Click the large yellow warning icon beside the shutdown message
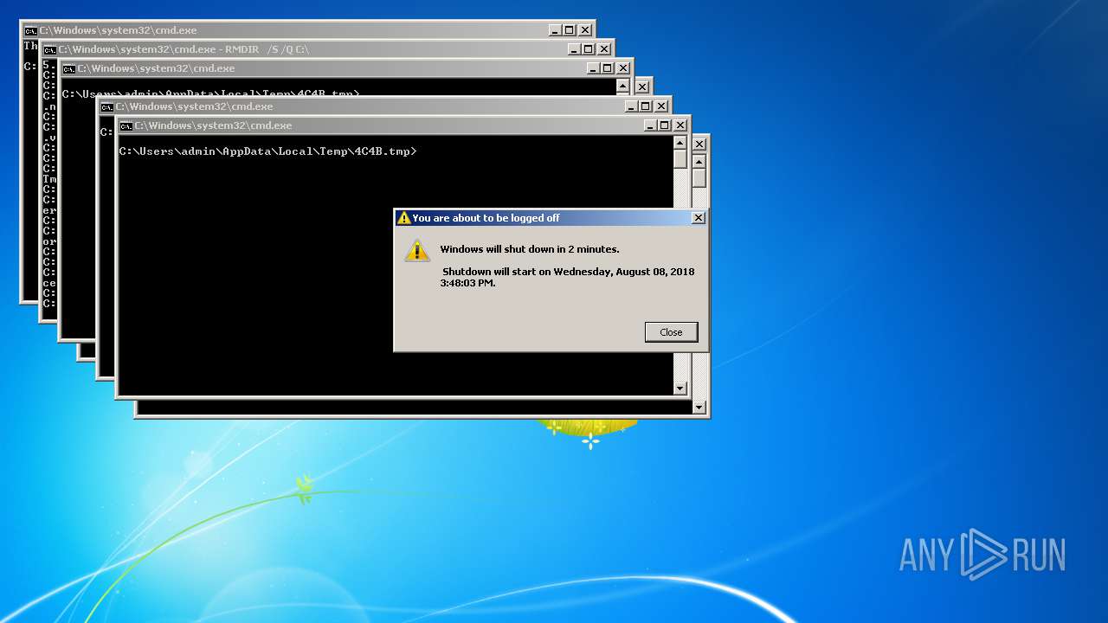Screen dimensions: 1108x623 point(417,250)
